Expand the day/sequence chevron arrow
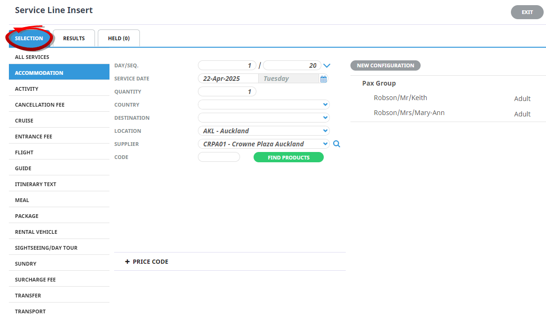 point(327,66)
